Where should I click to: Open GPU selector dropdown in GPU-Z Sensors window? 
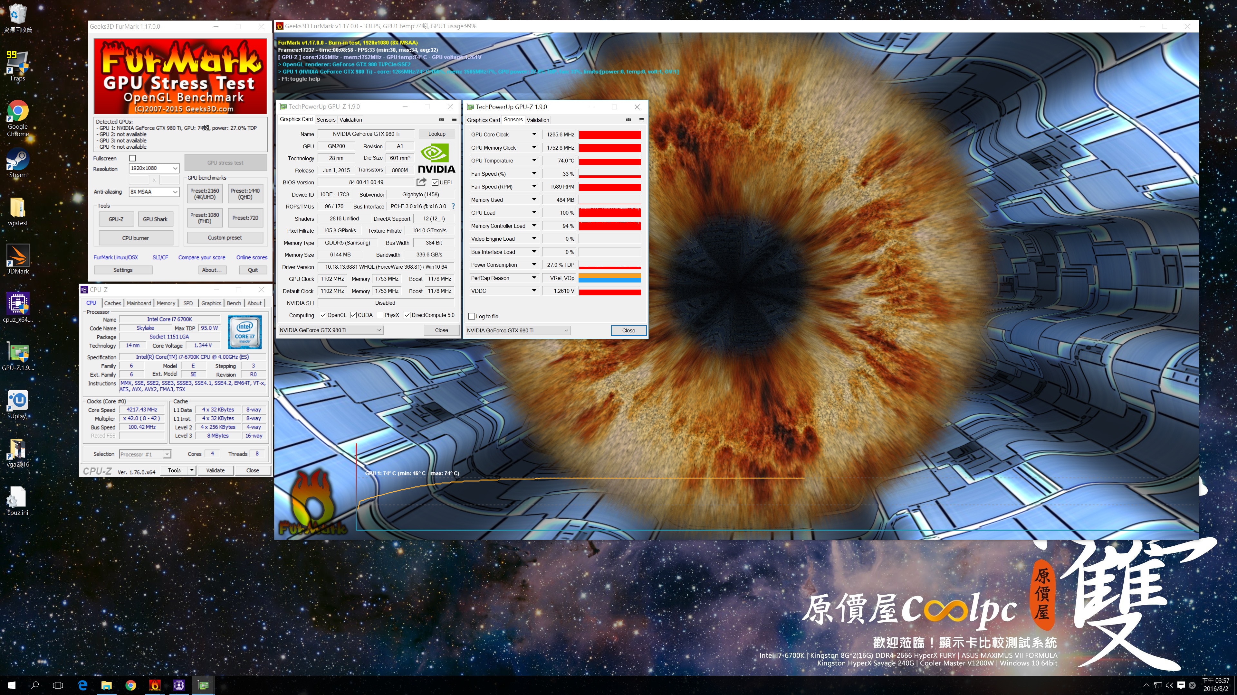518,330
